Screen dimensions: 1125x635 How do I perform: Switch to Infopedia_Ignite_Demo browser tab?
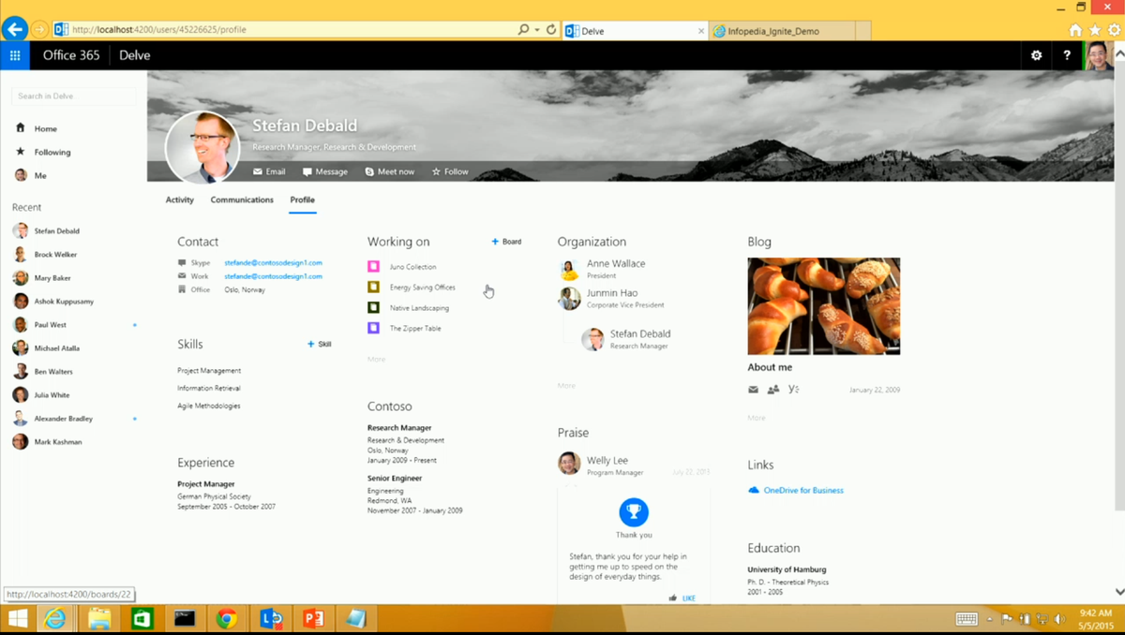click(783, 31)
